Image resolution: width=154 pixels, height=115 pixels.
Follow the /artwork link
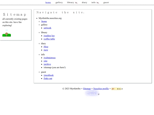tap(47, 28)
